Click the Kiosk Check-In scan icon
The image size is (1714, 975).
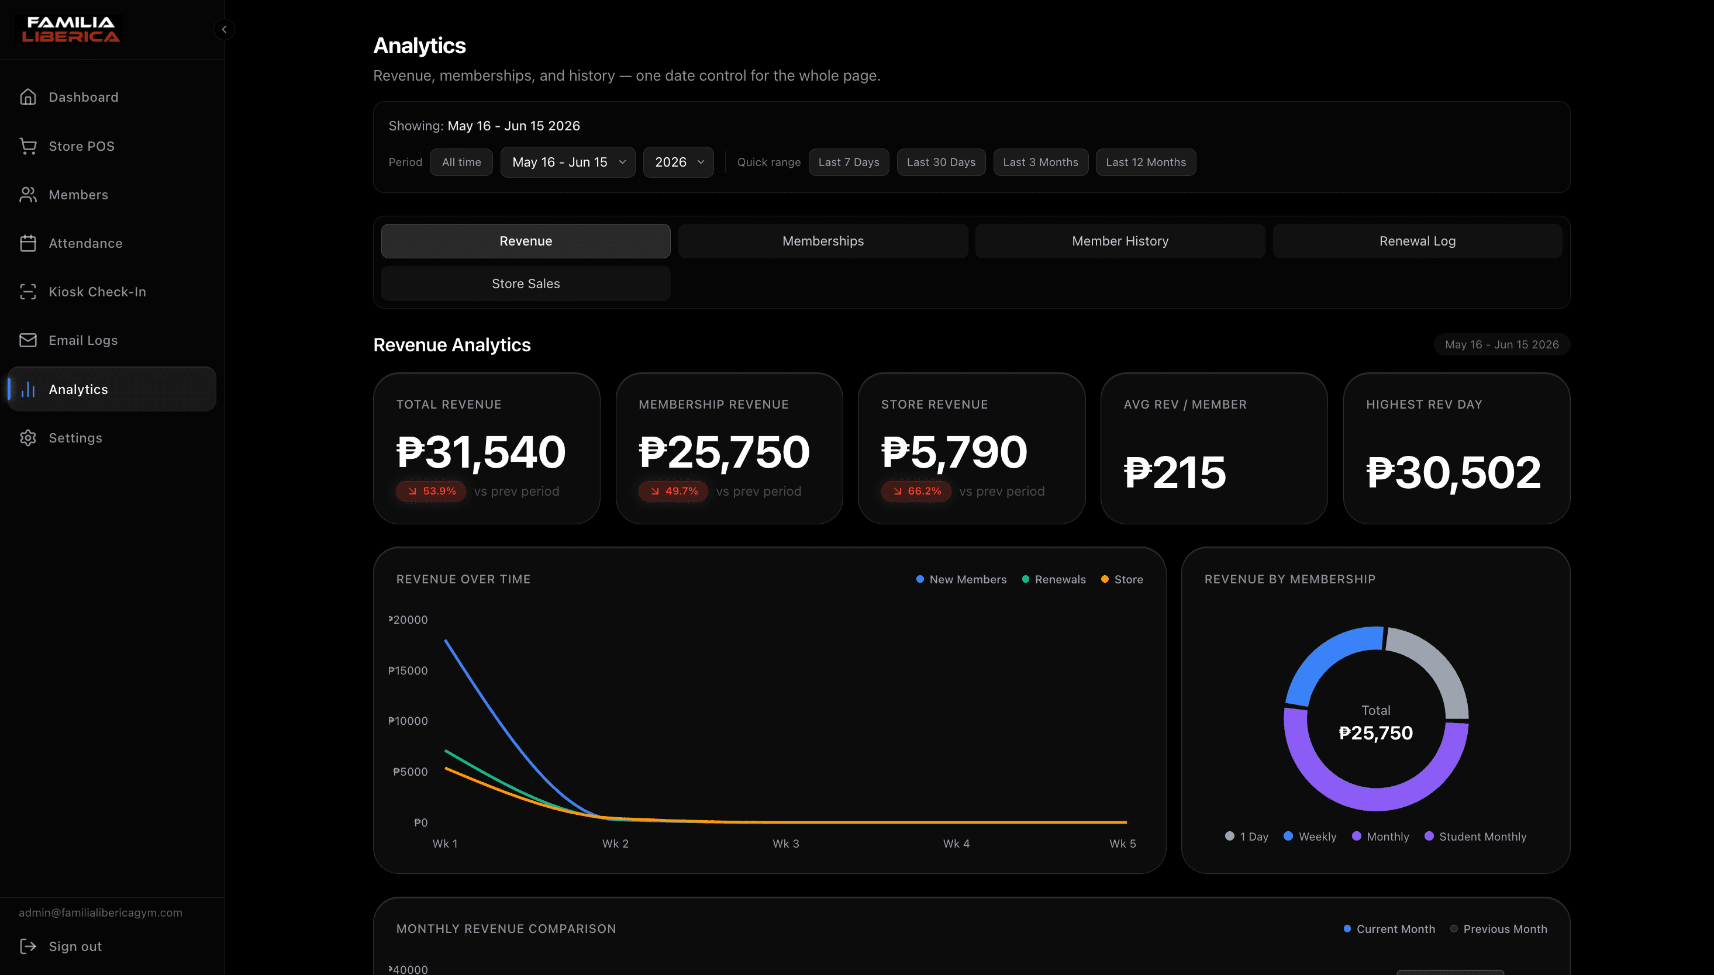[x=28, y=292]
